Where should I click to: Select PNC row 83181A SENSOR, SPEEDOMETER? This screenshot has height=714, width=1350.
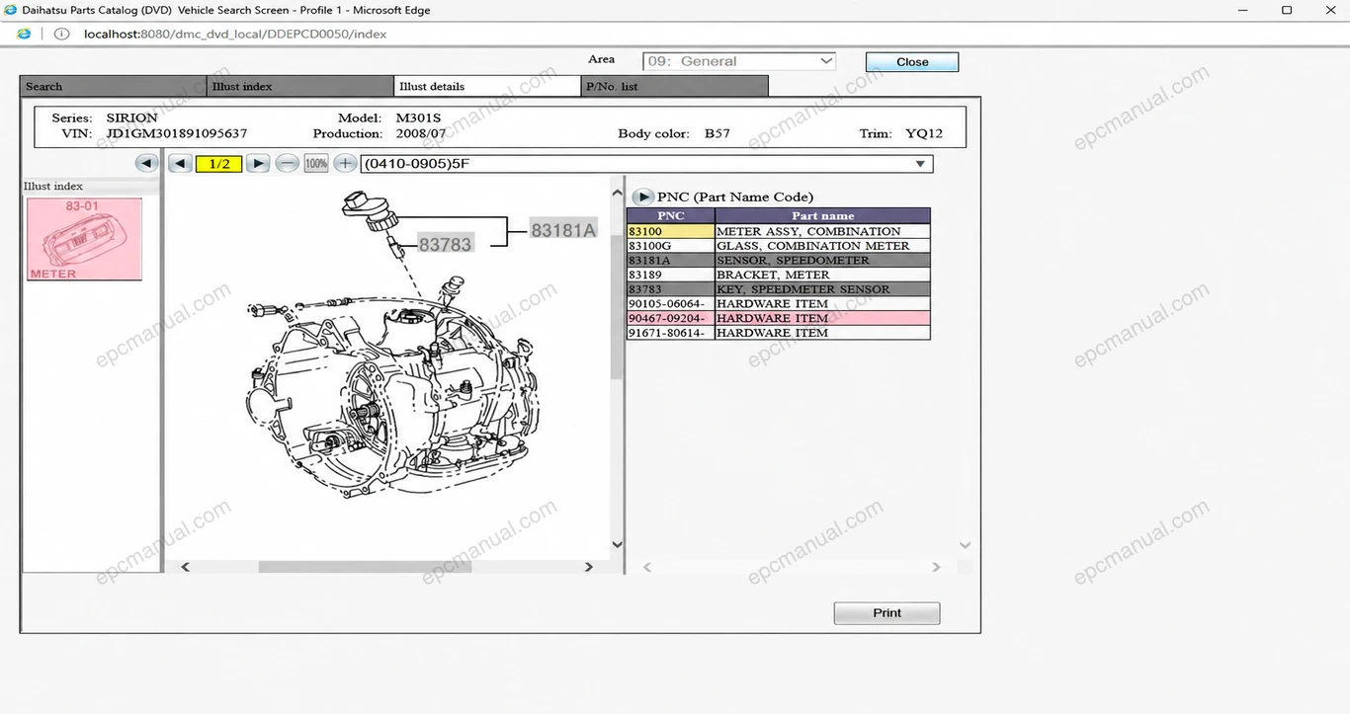(x=779, y=261)
